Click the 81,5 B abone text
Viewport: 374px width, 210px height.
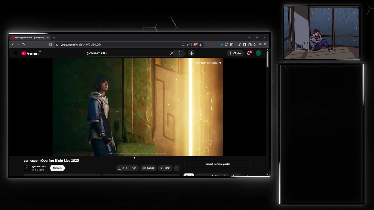click(x=38, y=170)
